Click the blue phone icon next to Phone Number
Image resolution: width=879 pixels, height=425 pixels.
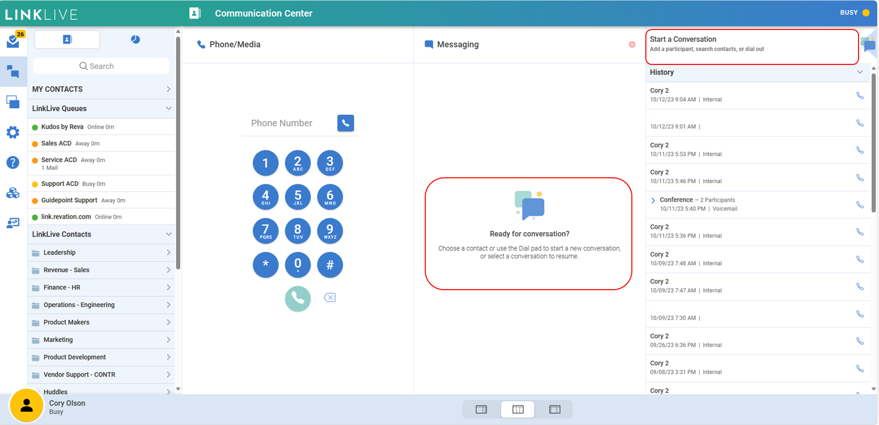345,123
